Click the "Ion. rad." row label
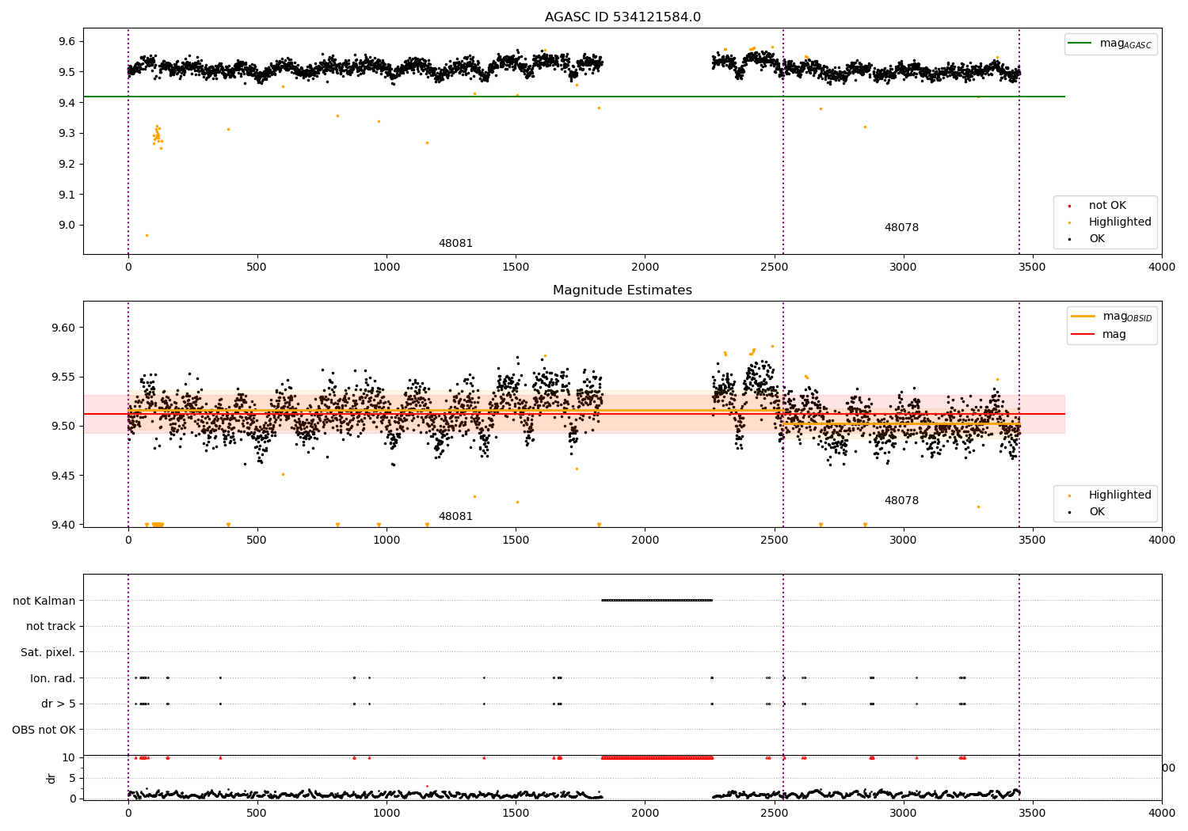The image size is (1188, 831). [53, 679]
